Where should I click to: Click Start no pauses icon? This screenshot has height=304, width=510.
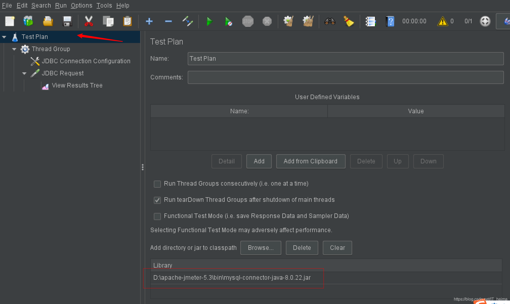228,21
